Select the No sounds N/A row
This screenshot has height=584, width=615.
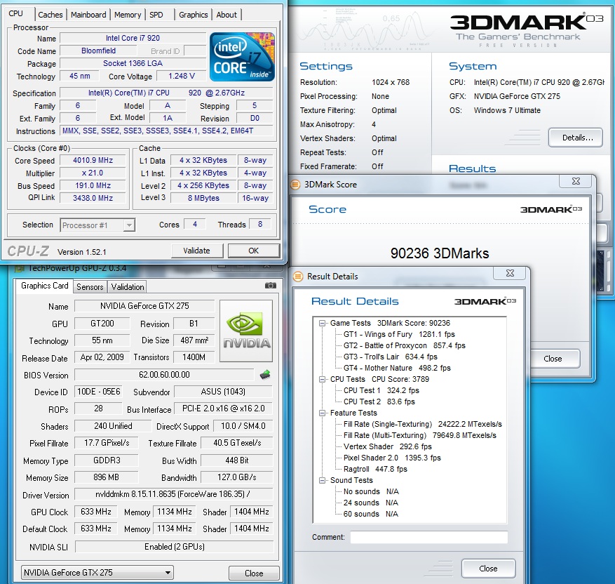pos(371,492)
